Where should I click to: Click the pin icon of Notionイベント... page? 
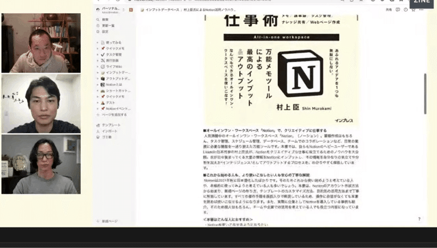pyautogui.click(x=103, y=109)
